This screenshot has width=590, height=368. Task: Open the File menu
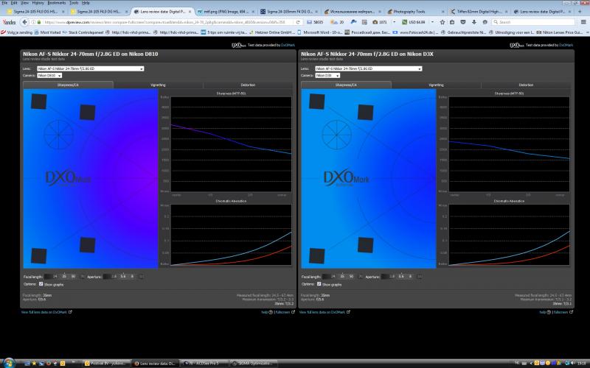click(x=4, y=3)
